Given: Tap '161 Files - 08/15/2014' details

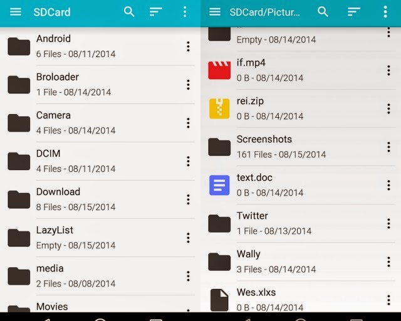Looking at the screenshot, I should pyautogui.click(x=281, y=154).
